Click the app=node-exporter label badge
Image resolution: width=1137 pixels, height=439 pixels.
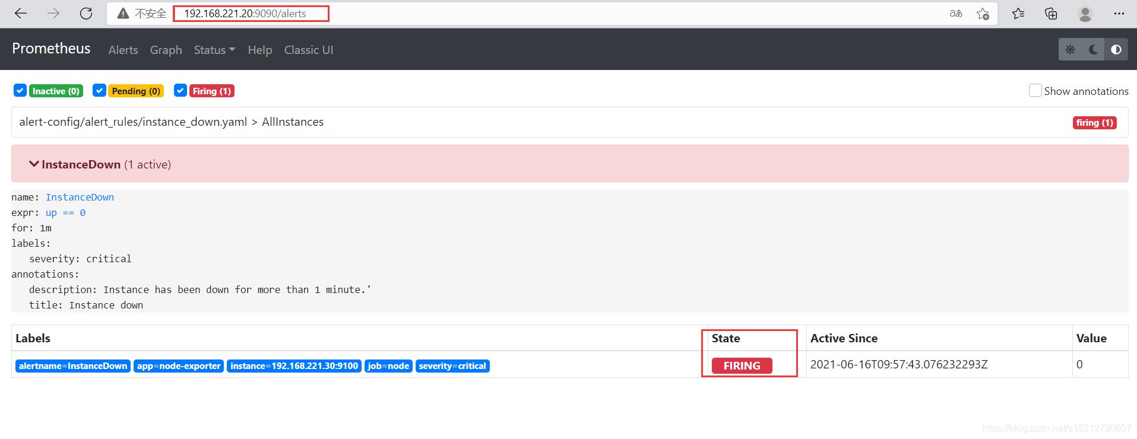[179, 366]
